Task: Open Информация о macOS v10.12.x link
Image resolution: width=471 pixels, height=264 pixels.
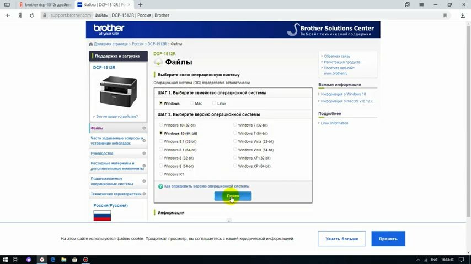Action: click(347, 101)
